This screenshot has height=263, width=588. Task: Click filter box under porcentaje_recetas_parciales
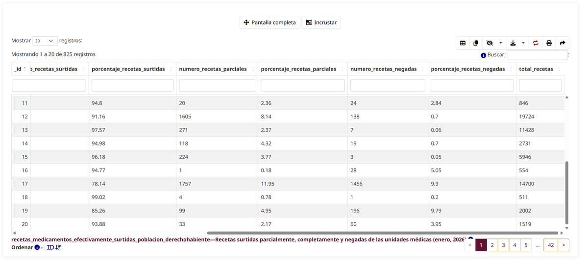[x=303, y=85]
